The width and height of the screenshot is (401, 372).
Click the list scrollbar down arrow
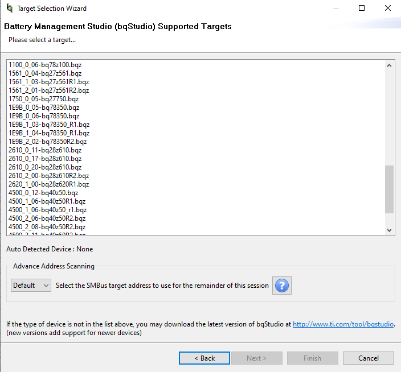point(390,230)
